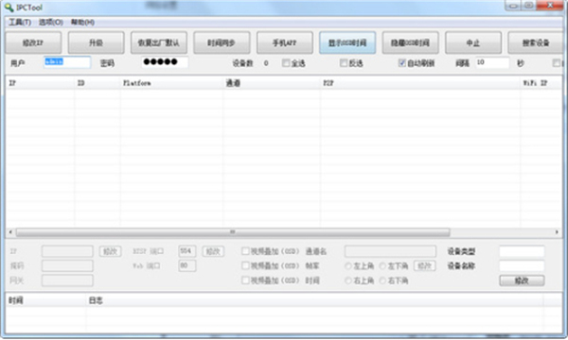Click the 恢复出厂默认 button
Viewport: 568px width, 340px height.
[x=159, y=42]
